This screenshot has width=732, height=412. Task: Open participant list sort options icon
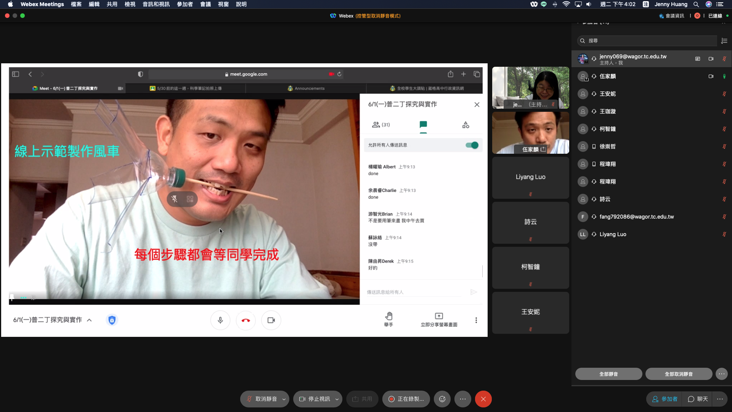724,41
